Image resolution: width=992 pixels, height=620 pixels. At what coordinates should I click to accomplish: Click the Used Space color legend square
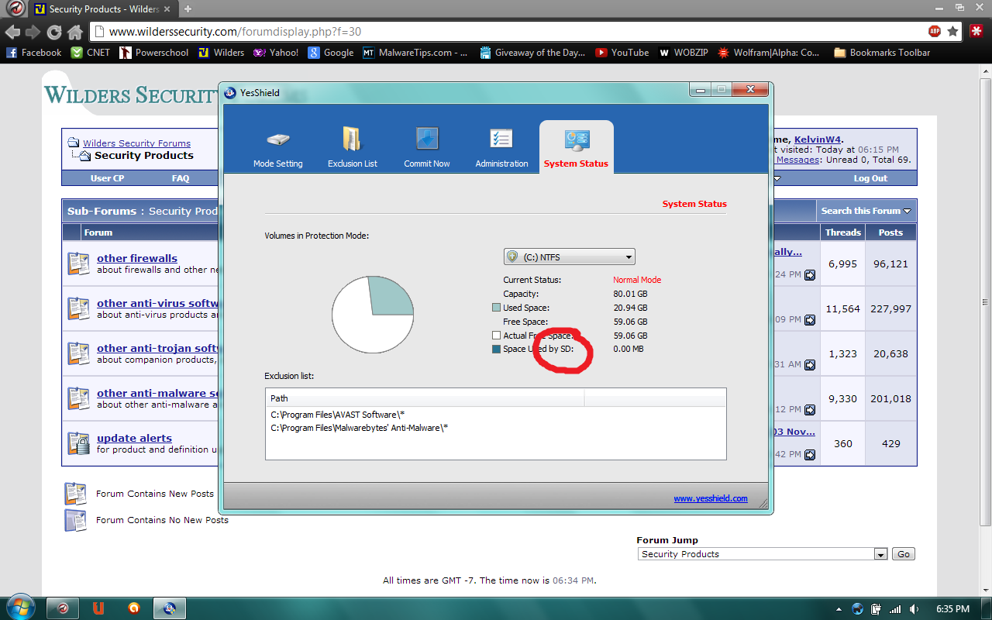coord(496,308)
